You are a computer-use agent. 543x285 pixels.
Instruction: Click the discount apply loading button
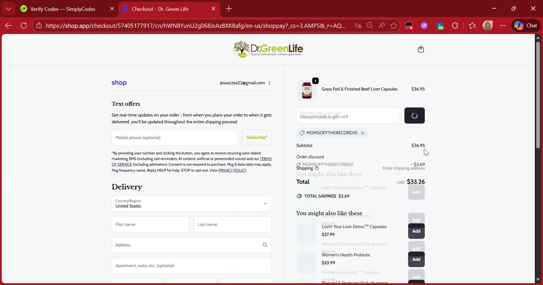tap(414, 116)
